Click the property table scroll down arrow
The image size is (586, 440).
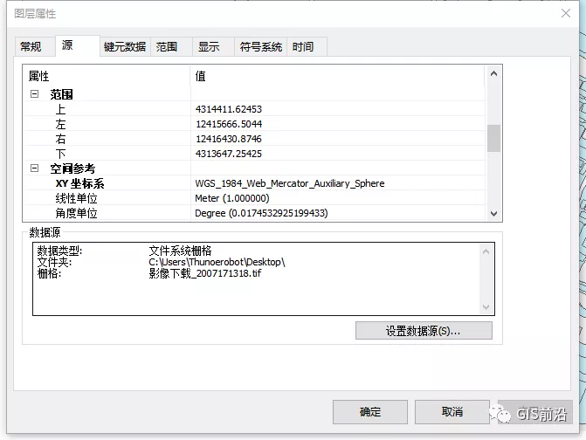[493, 214]
